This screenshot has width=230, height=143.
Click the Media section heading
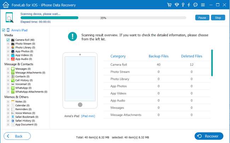(8, 35)
